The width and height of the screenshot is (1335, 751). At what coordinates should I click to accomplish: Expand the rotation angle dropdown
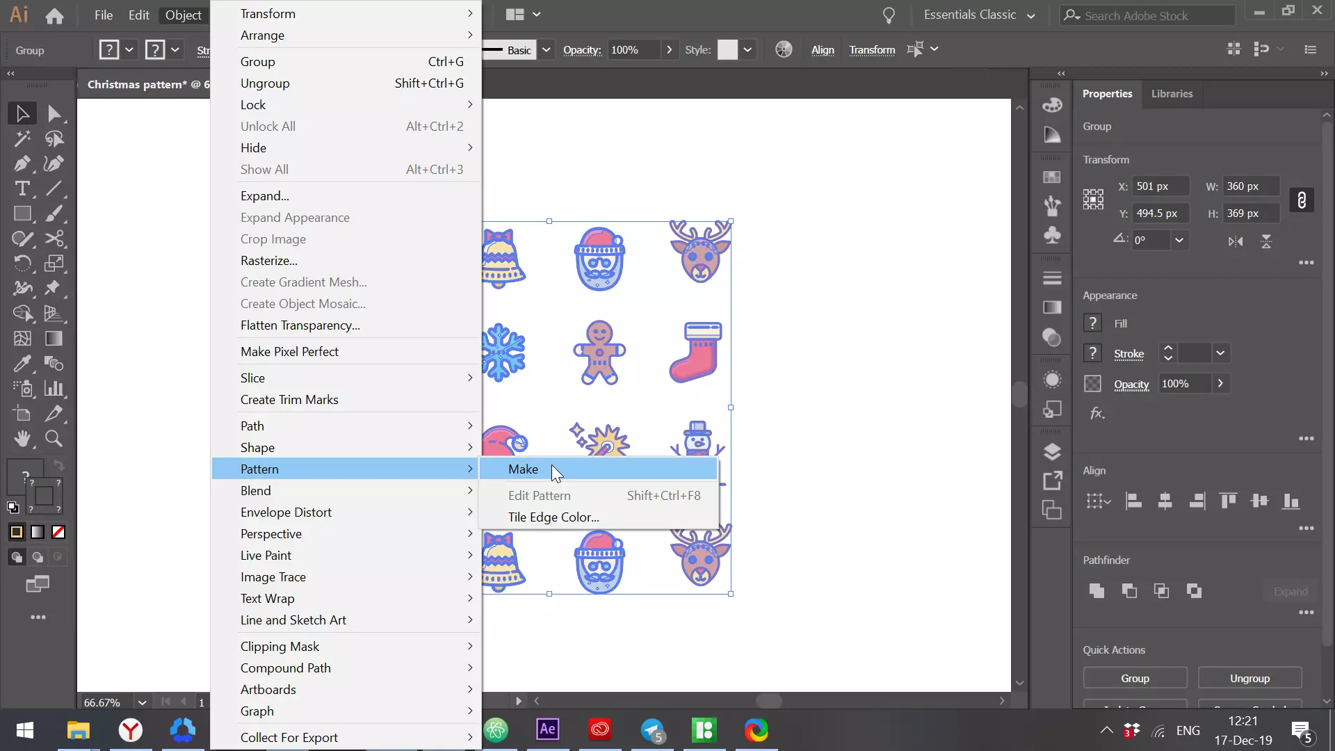[x=1179, y=241]
